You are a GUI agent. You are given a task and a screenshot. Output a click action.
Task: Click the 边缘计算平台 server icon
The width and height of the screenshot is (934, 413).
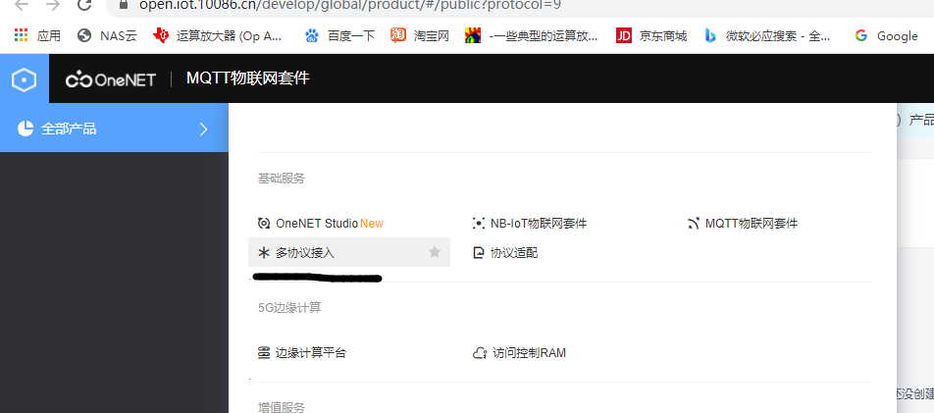[264, 353]
